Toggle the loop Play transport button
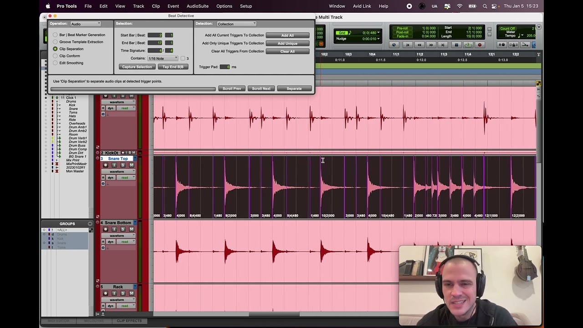Image resolution: width=583 pixels, height=328 pixels. [468, 45]
